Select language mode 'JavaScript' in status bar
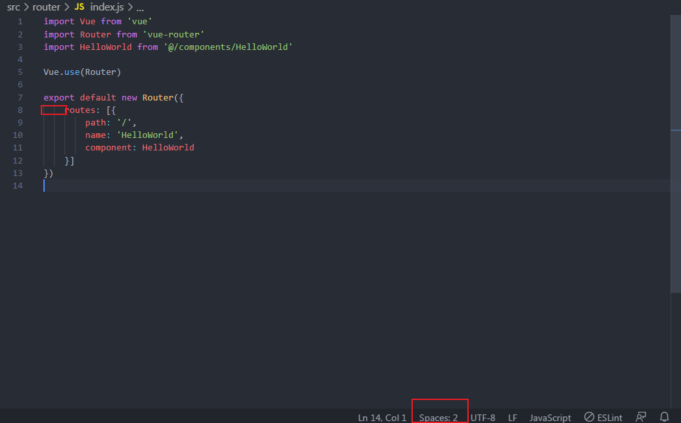Screen dimensions: 681x423 click(550, 417)
